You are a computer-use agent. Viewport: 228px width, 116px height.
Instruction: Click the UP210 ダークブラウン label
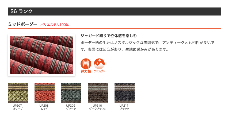(98, 107)
